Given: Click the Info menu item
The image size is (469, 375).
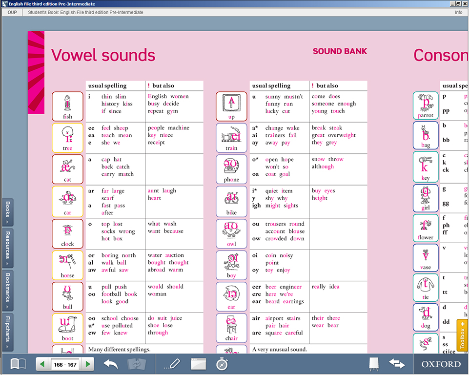Looking at the screenshot, I should click(x=458, y=12).
